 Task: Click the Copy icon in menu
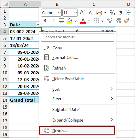point(46,48)
